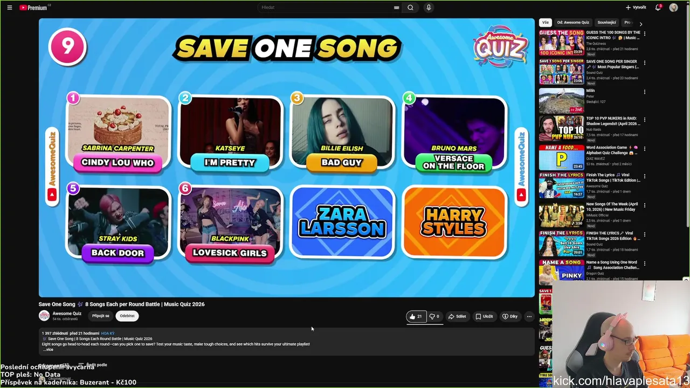Open New Songs Of The Week thumbnail
The width and height of the screenshot is (690, 388).
point(561,214)
